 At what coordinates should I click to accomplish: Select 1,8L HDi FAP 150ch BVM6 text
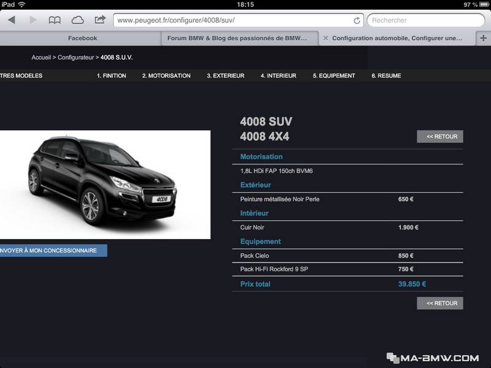pyautogui.click(x=277, y=171)
